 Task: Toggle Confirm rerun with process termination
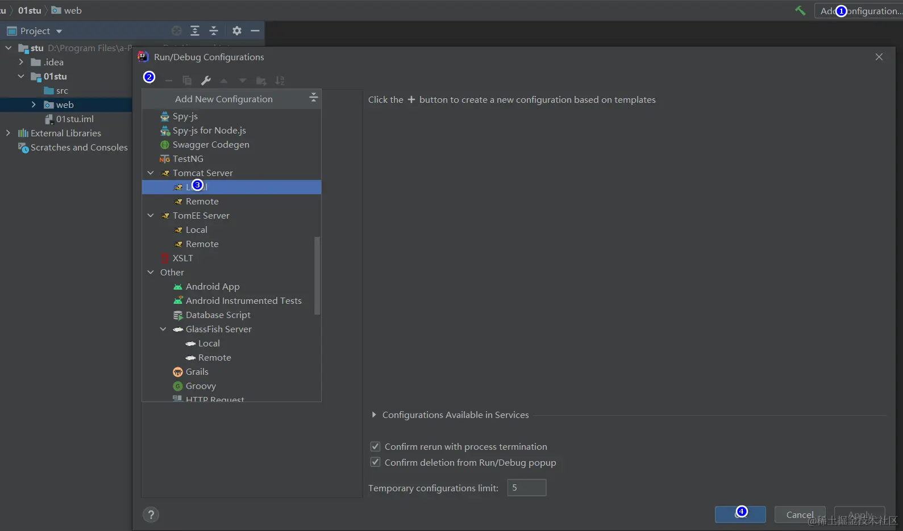coord(375,446)
